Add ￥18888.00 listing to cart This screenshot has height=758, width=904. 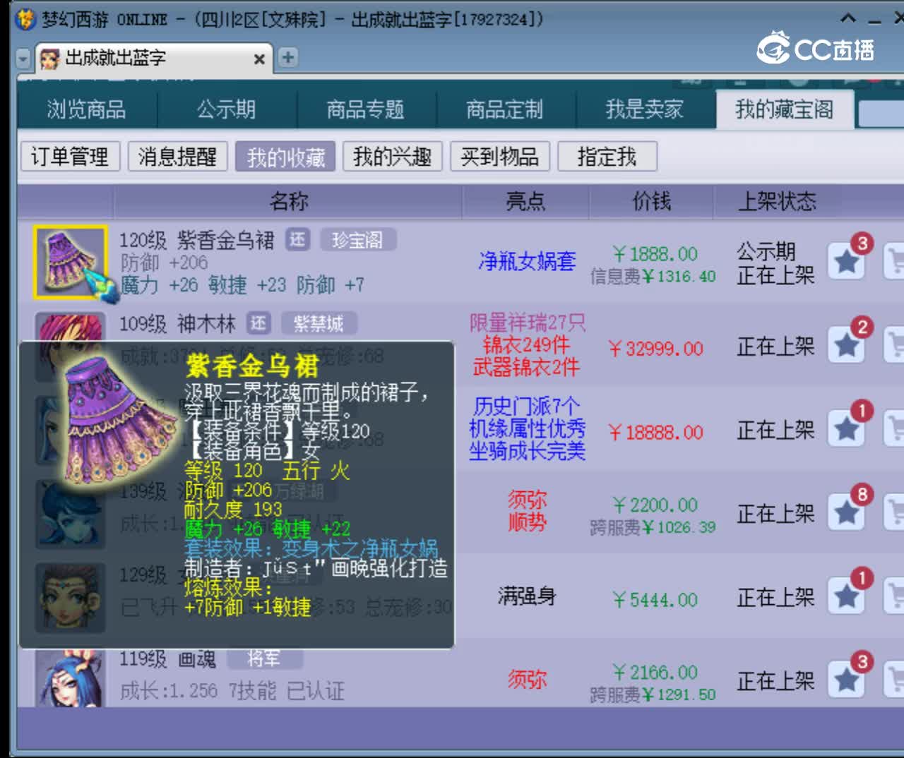pos(894,429)
